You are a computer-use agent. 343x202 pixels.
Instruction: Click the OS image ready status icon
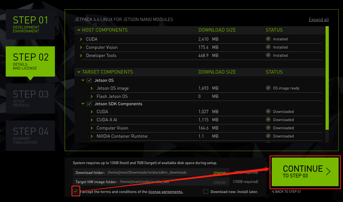click(x=268, y=88)
